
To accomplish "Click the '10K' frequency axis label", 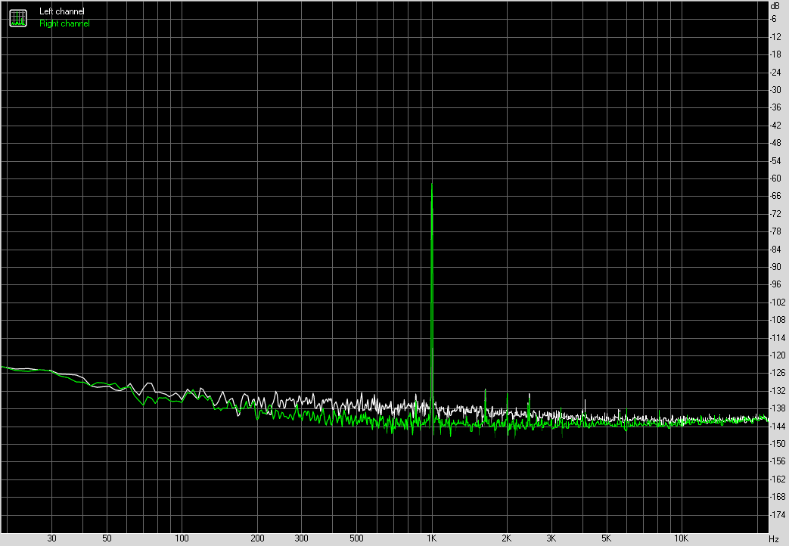I will (682, 538).
